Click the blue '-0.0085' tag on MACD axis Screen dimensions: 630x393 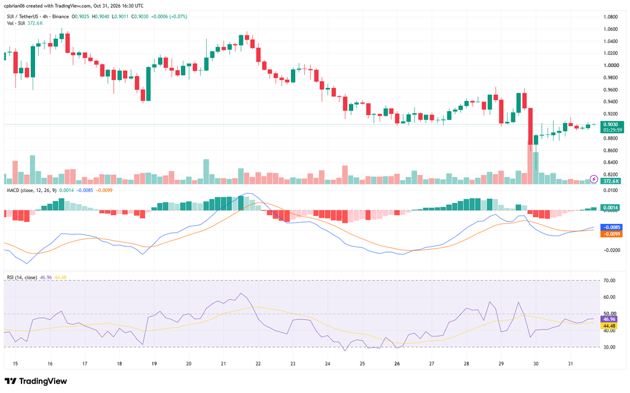tap(611, 227)
